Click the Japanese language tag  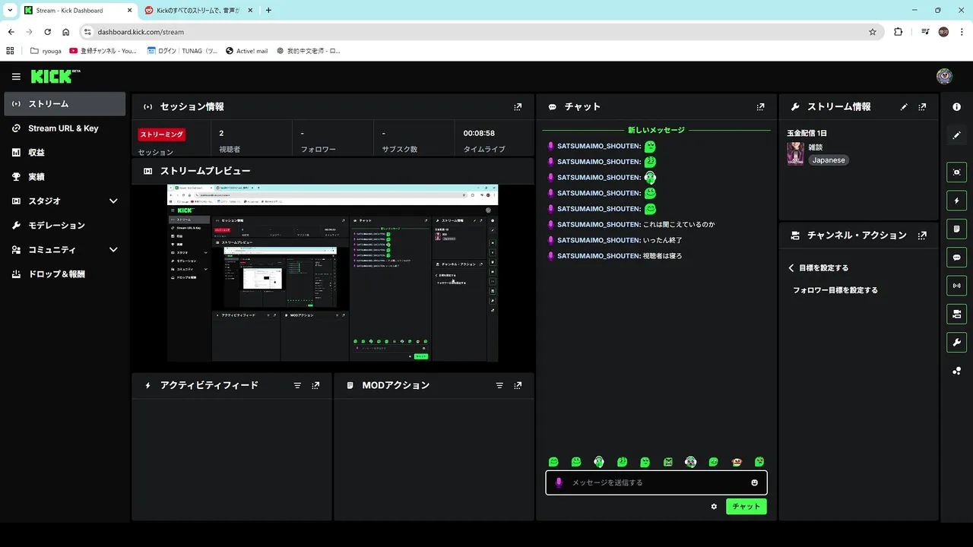point(829,160)
